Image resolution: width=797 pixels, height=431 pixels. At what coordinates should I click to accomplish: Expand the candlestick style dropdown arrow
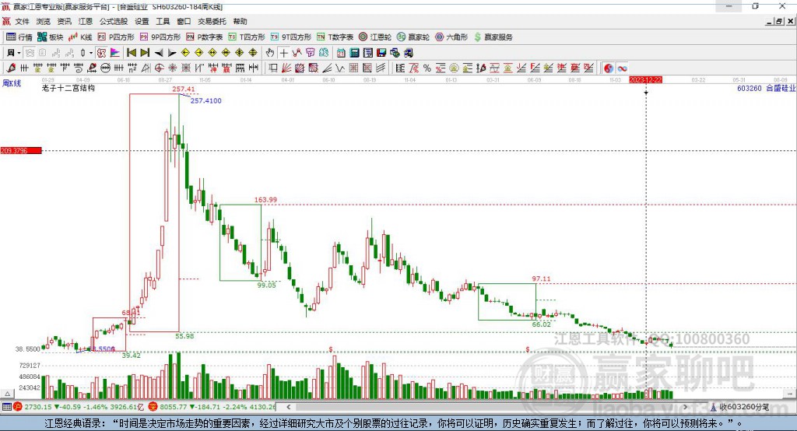point(90,53)
